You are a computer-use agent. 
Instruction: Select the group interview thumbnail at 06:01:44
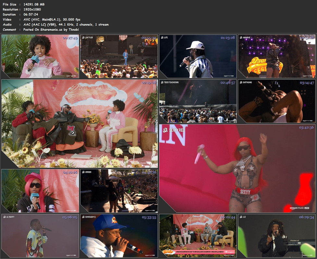pyautogui.click(x=198, y=236)
